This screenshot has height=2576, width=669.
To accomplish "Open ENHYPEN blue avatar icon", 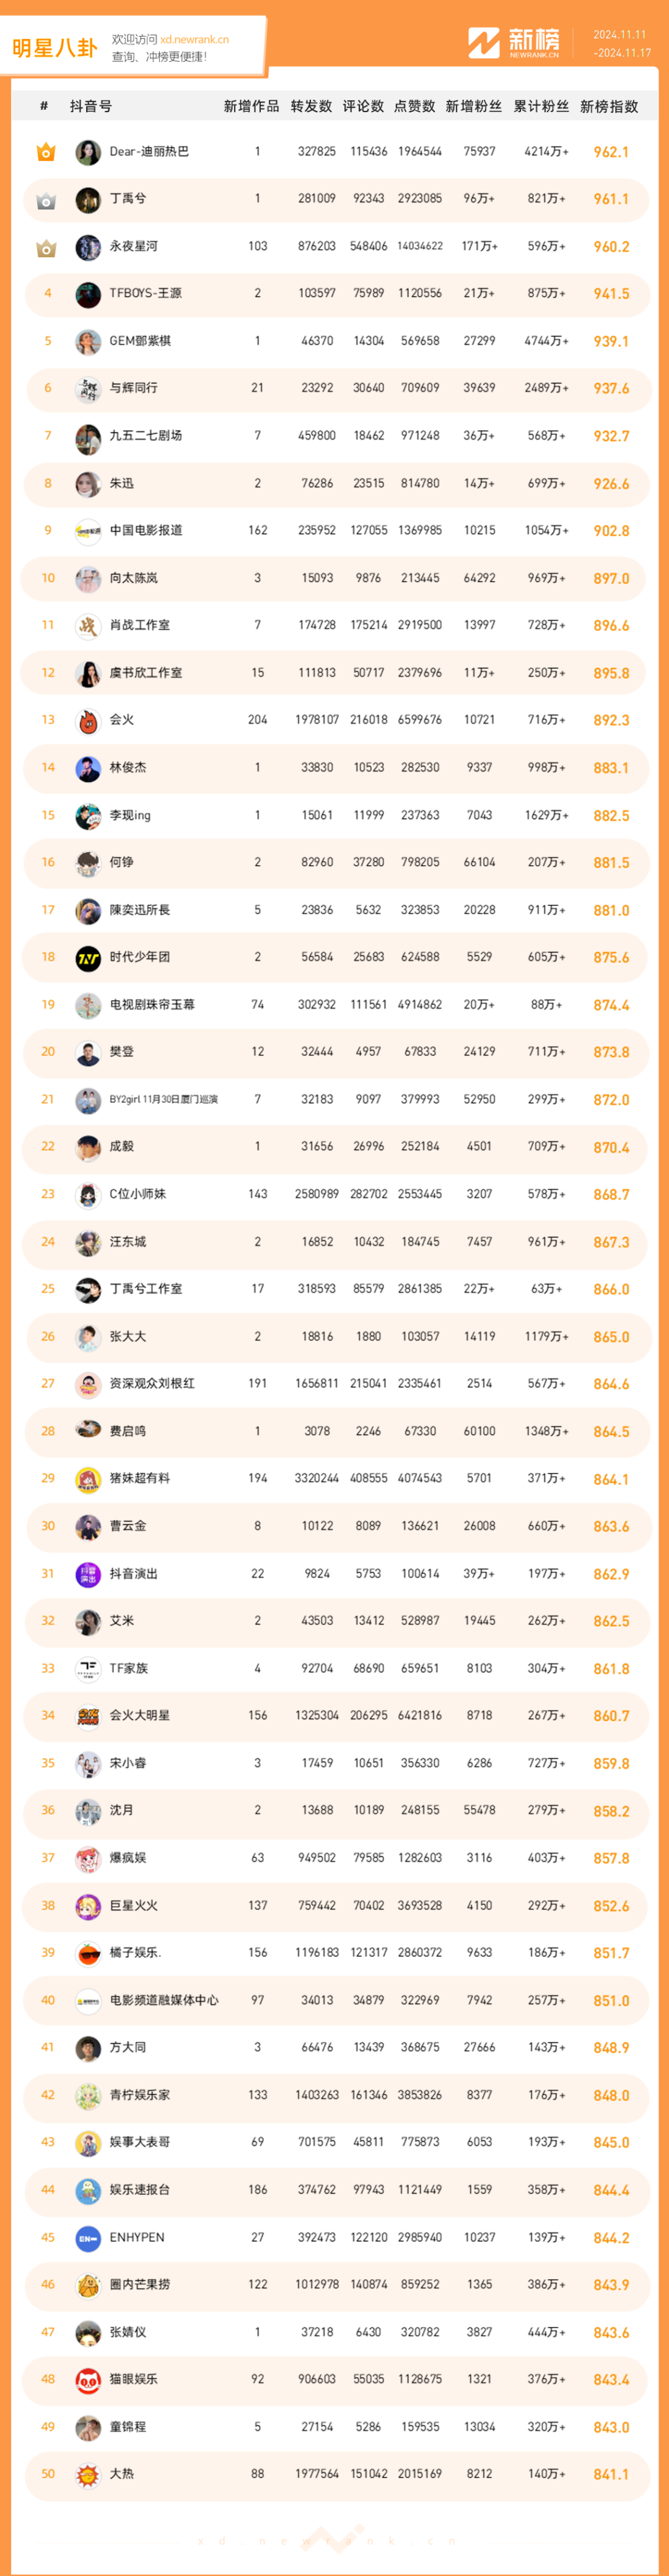I will click(88, 2238).
